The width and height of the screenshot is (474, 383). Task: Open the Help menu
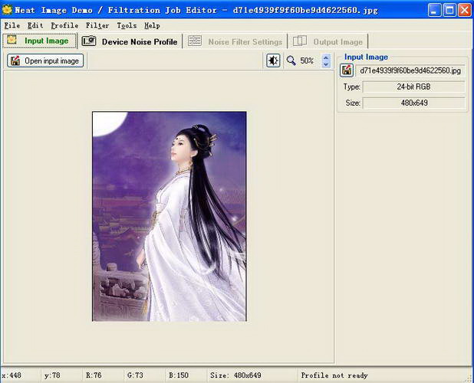coord(152,25)
